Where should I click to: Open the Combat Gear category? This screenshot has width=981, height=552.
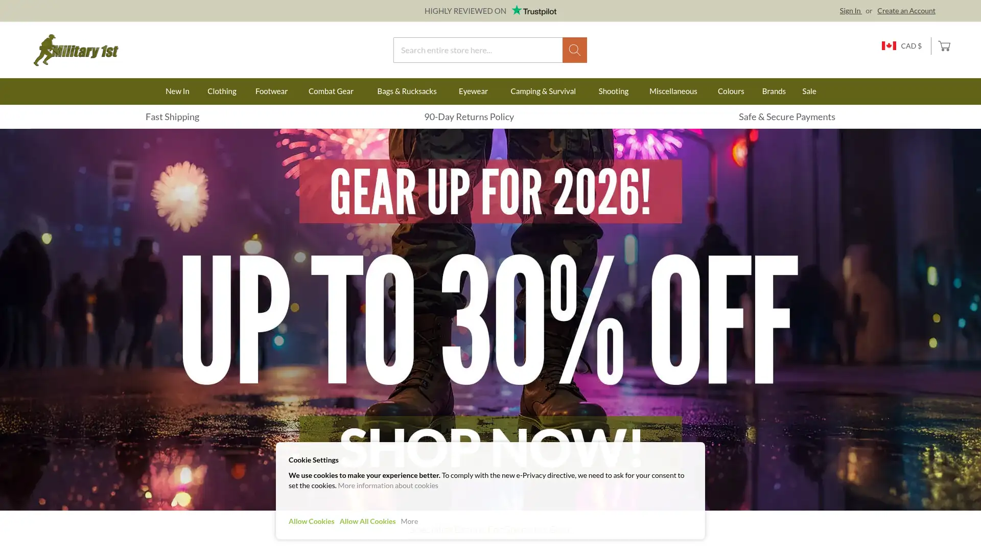331,91
